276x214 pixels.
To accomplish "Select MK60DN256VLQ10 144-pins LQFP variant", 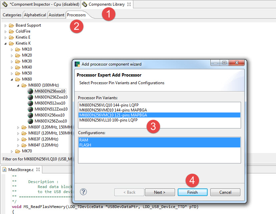I will click(x=159, y=105).
